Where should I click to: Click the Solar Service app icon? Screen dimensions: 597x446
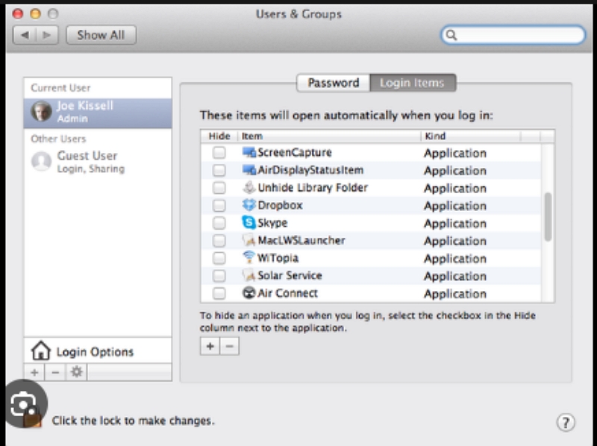(x=249, y=275)
